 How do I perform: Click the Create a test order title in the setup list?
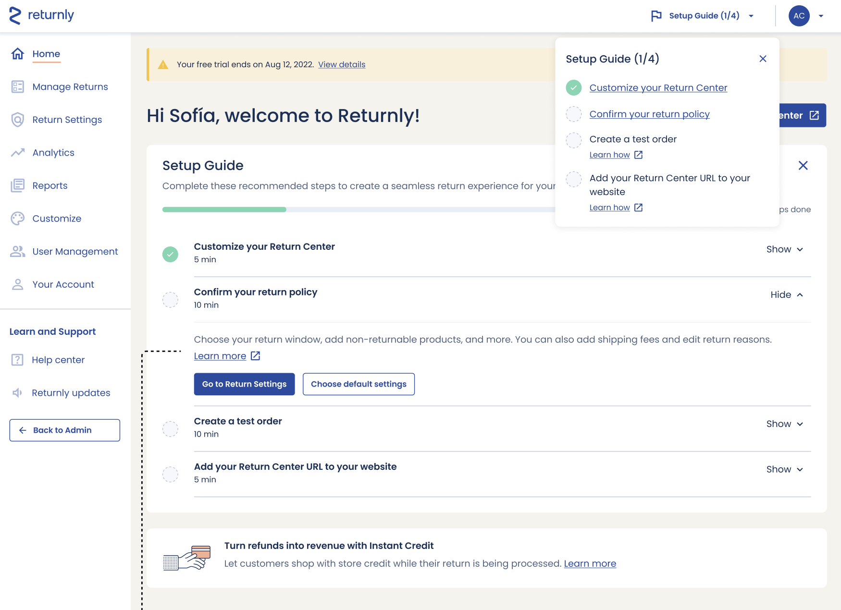pyautogui.click(x=238, y=421)
